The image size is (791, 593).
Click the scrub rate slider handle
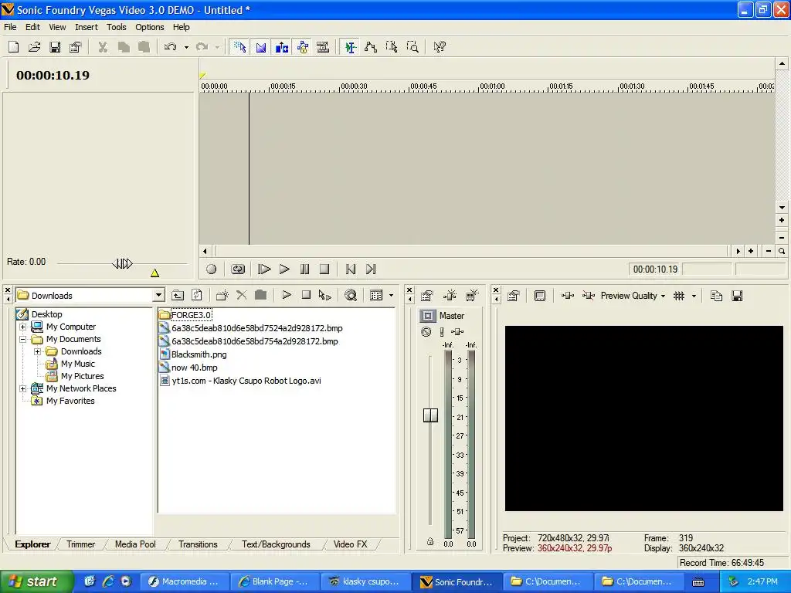click(x=122, y=263)
